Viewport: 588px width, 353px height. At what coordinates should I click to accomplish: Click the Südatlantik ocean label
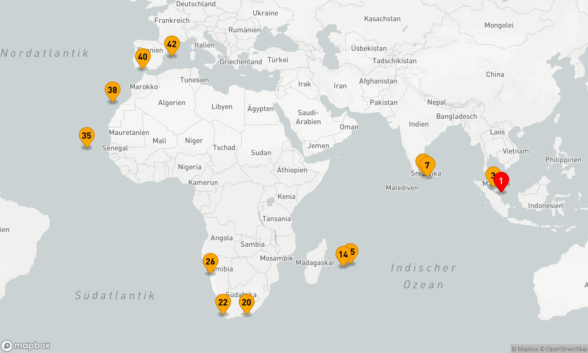coord(115,295)
